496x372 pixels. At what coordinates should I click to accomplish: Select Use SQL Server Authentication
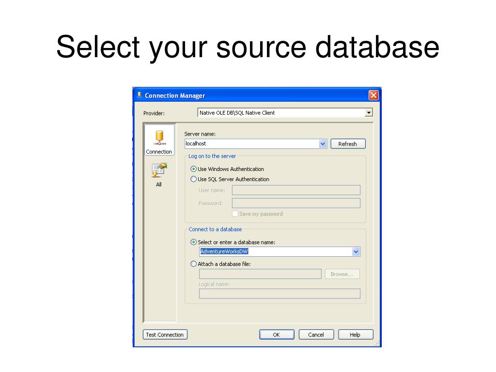[x=193, y=179]
